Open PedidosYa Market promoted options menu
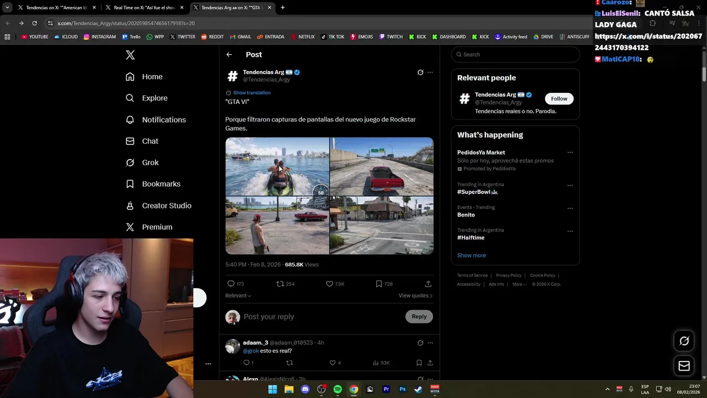 [570, 153]
